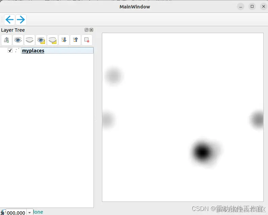Go to previous map view with back arrow
Image resolution: width=268 pixels, height=215 pixels.
pyautogui.click(x=9, y=20)
